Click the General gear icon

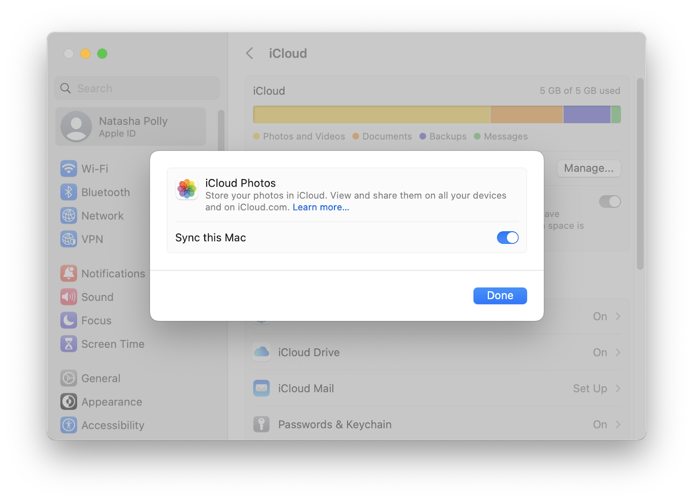[68, 378]
